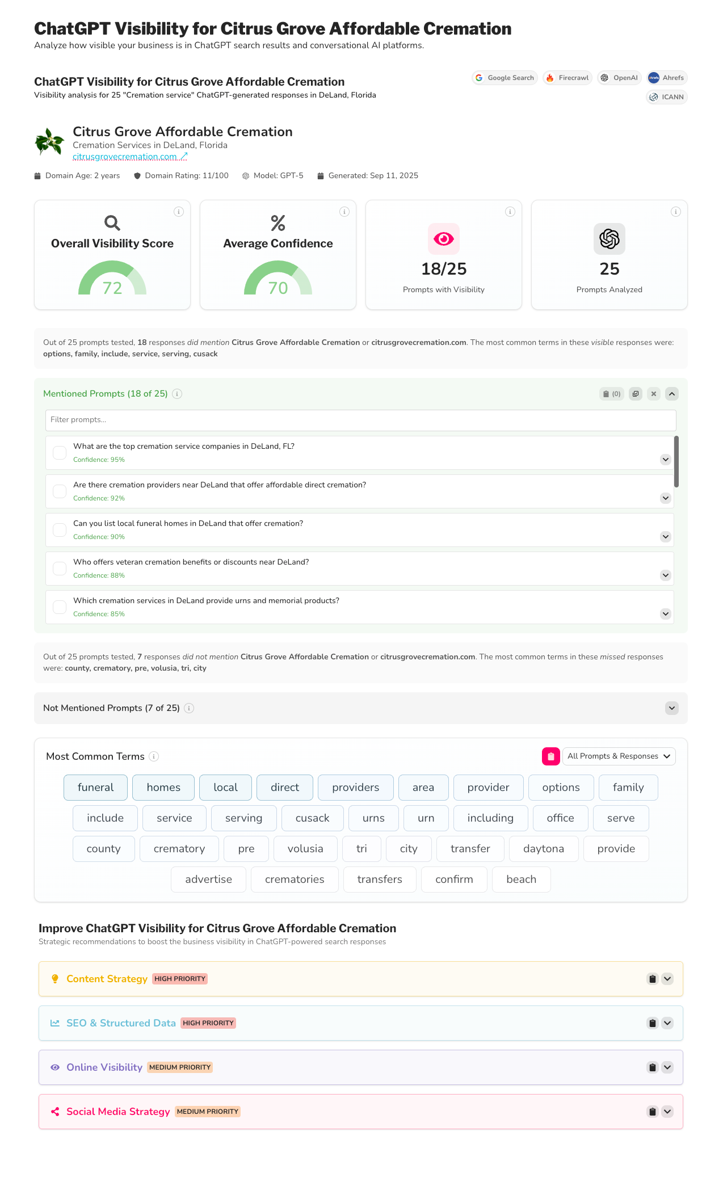
Task: Check the 'veteran cremation benefits' prompt
Action: point(60,569)
